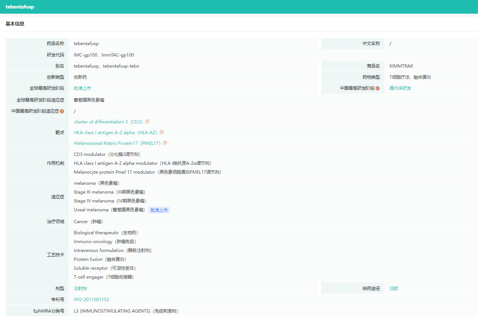
Task: Open external link icon beside HLA-A2 target
Action: point(162,132)
